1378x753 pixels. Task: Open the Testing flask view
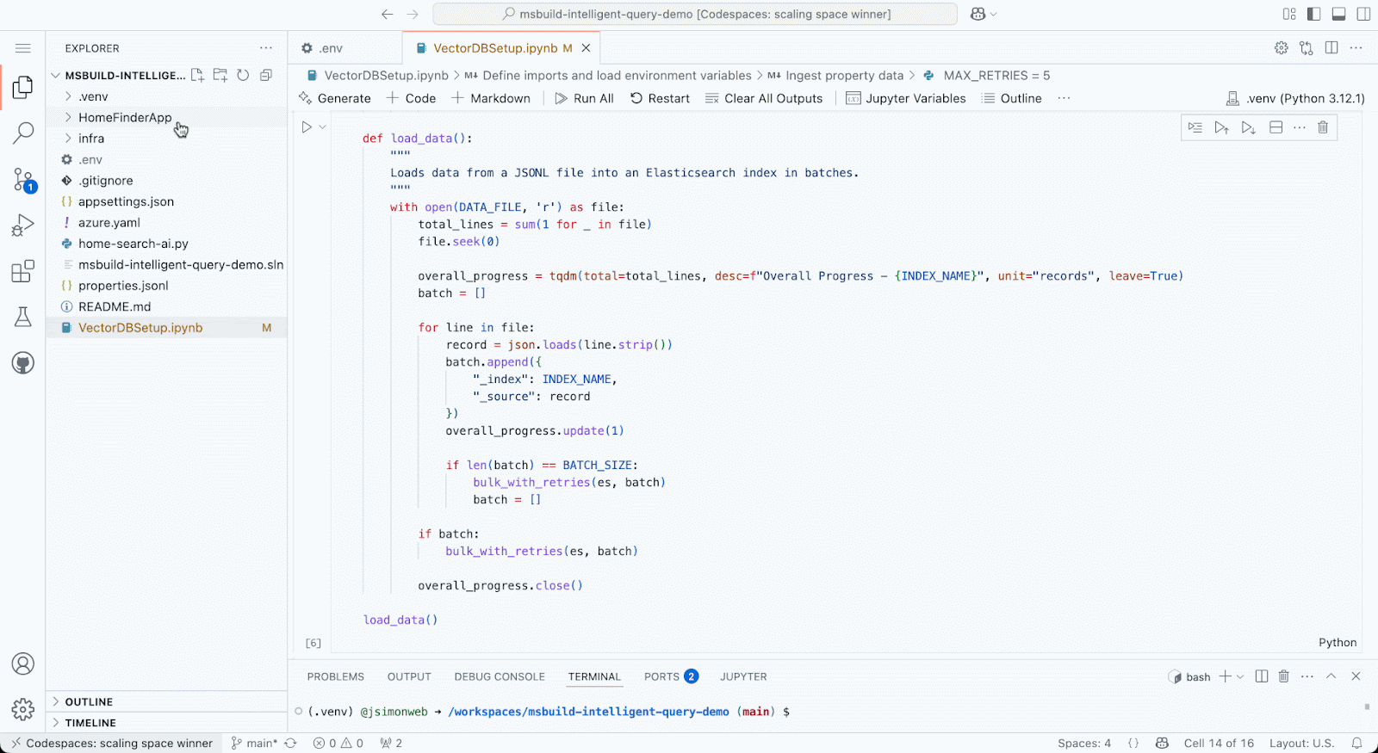[x=23, y=317]
